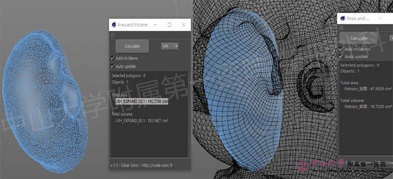Screen dimensions: 393x179
Task: Click the grip menu icon under the left window title
Action: [x=112, y=35]
